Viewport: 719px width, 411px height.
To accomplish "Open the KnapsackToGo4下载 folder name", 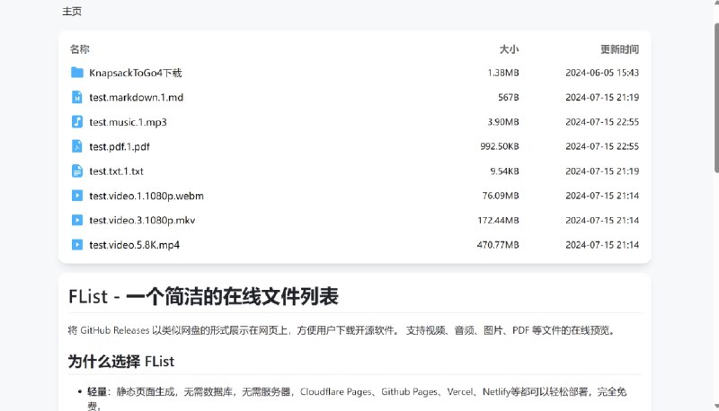I will coord(136,73).
